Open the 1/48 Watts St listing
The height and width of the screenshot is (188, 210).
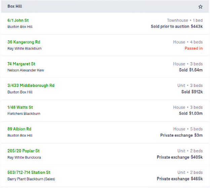pos(20,107)
